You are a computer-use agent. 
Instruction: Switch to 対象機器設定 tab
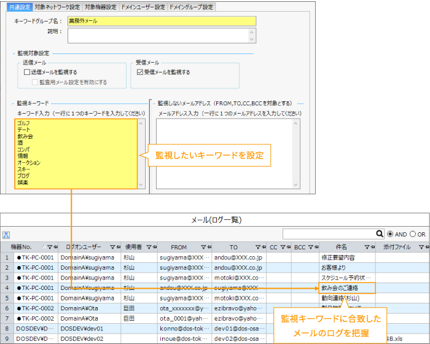pos(100,7)
